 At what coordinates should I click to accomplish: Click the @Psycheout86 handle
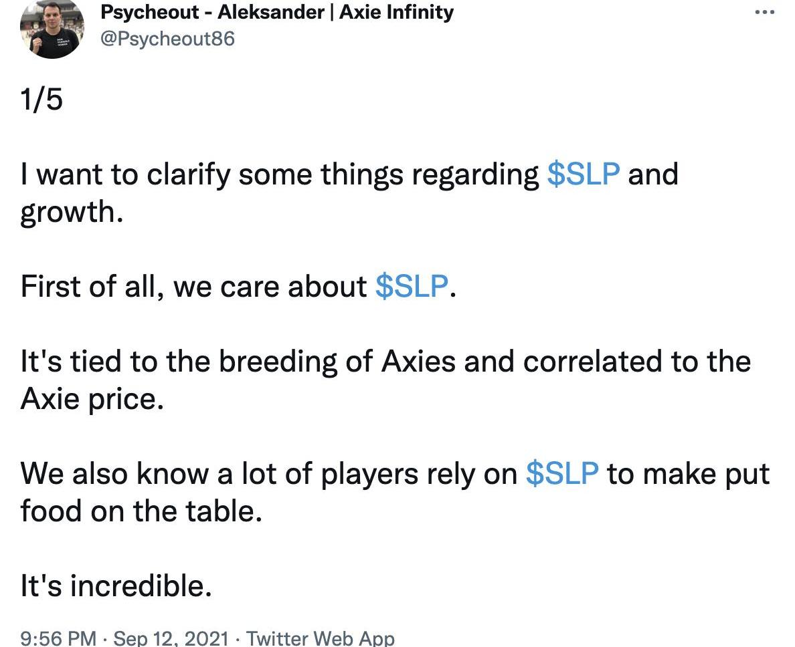(167, 39)
